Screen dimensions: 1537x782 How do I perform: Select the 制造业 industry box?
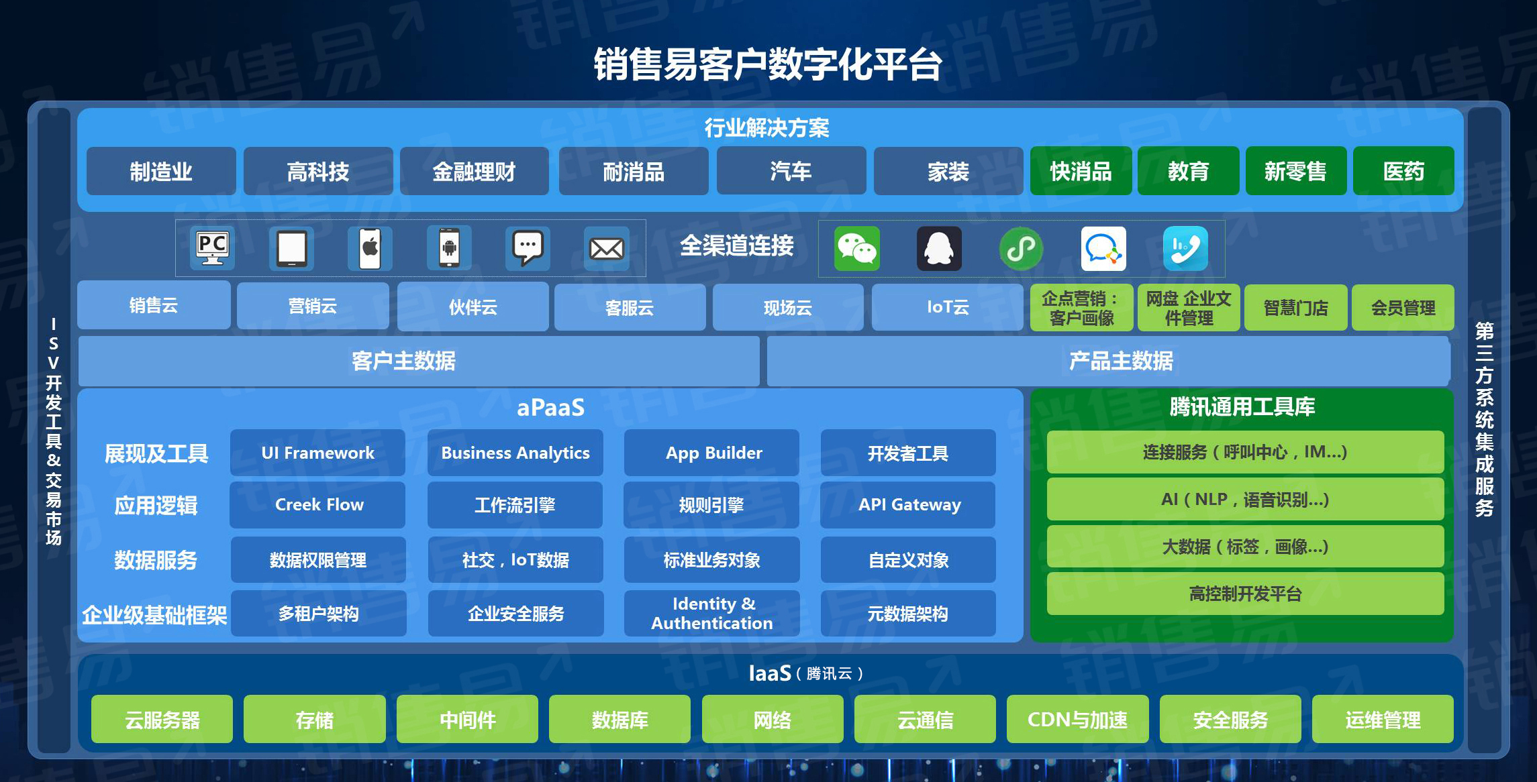click(x=161, y=172)
